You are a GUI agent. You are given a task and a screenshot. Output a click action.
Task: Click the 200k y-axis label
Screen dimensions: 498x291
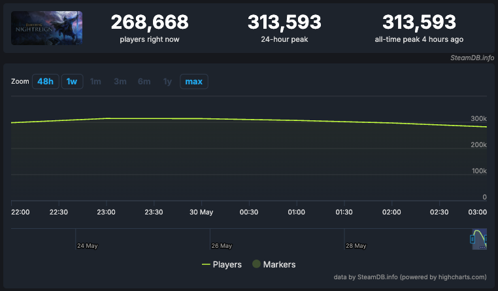point(478,145)
